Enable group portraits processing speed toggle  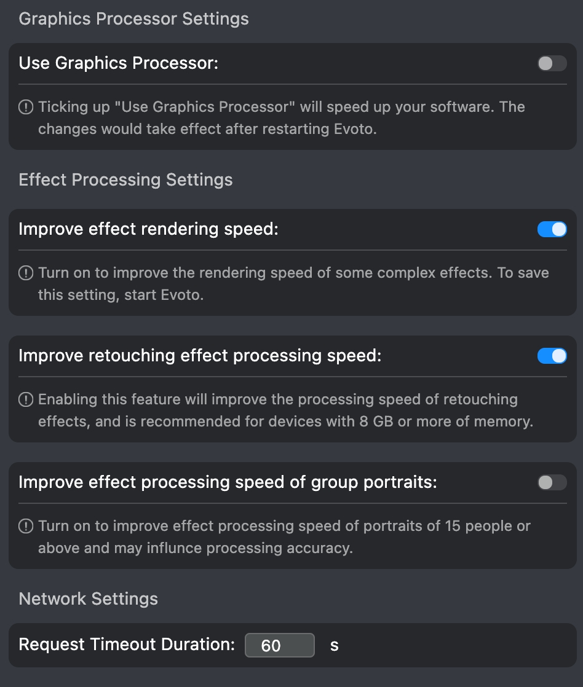[552, 482]
